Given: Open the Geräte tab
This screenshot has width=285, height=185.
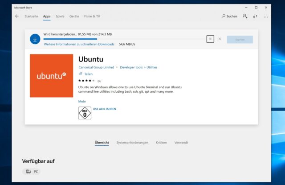Looking at the screenshot, I should 74,16.
